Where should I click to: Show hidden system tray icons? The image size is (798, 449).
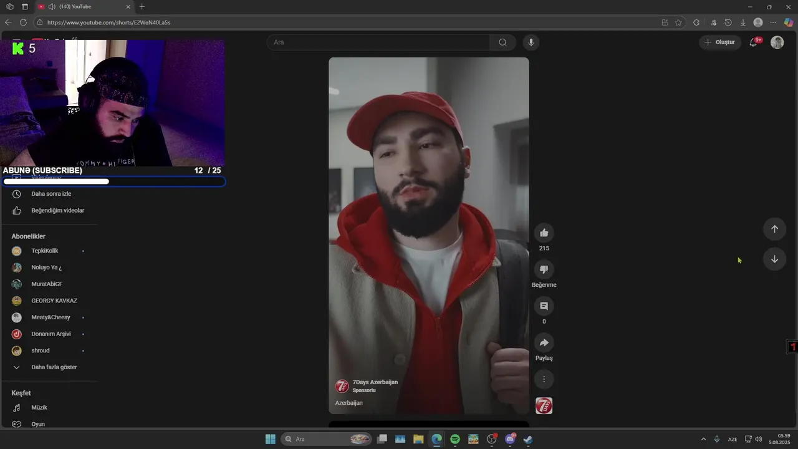click(703, 439)
